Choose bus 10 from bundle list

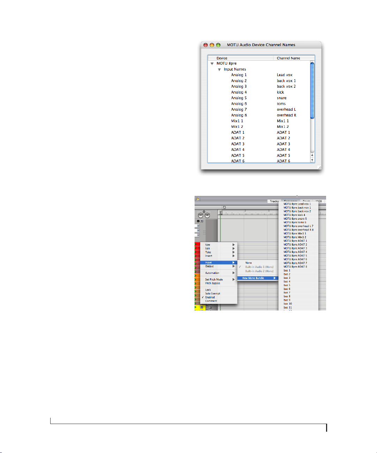coord(299,304)
